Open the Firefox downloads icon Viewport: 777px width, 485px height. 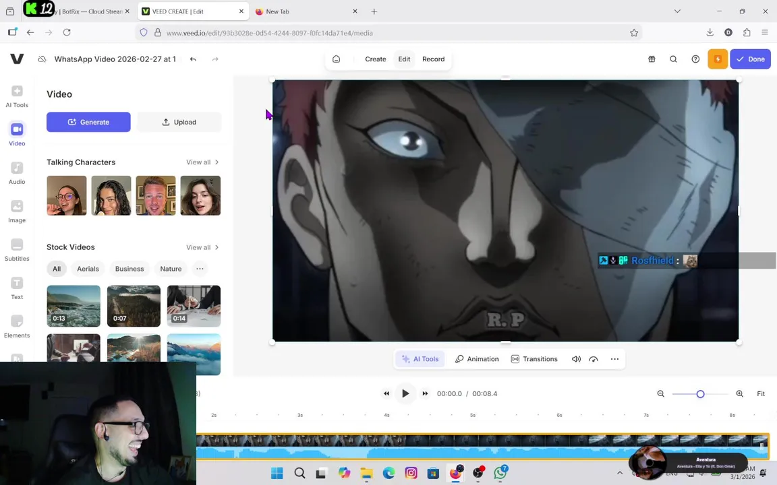pos(710,32)
